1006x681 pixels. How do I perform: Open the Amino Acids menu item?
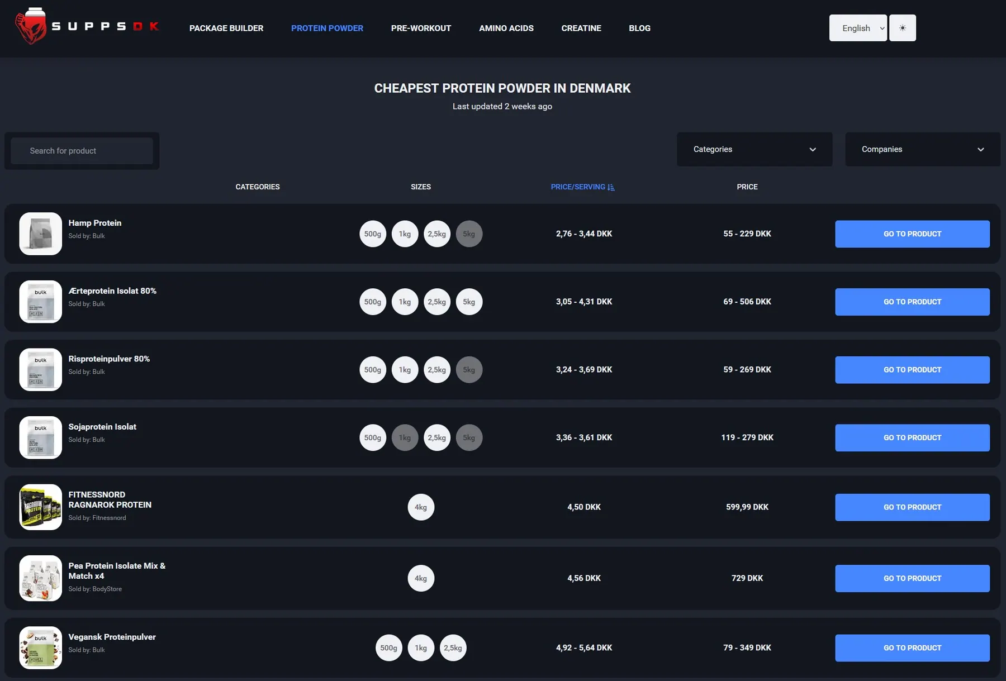pos(506,28)
